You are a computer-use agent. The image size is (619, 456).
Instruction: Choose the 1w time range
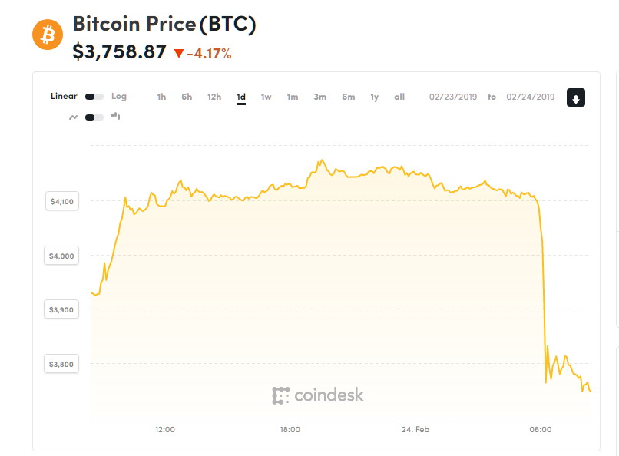click(x=266, y=97)
